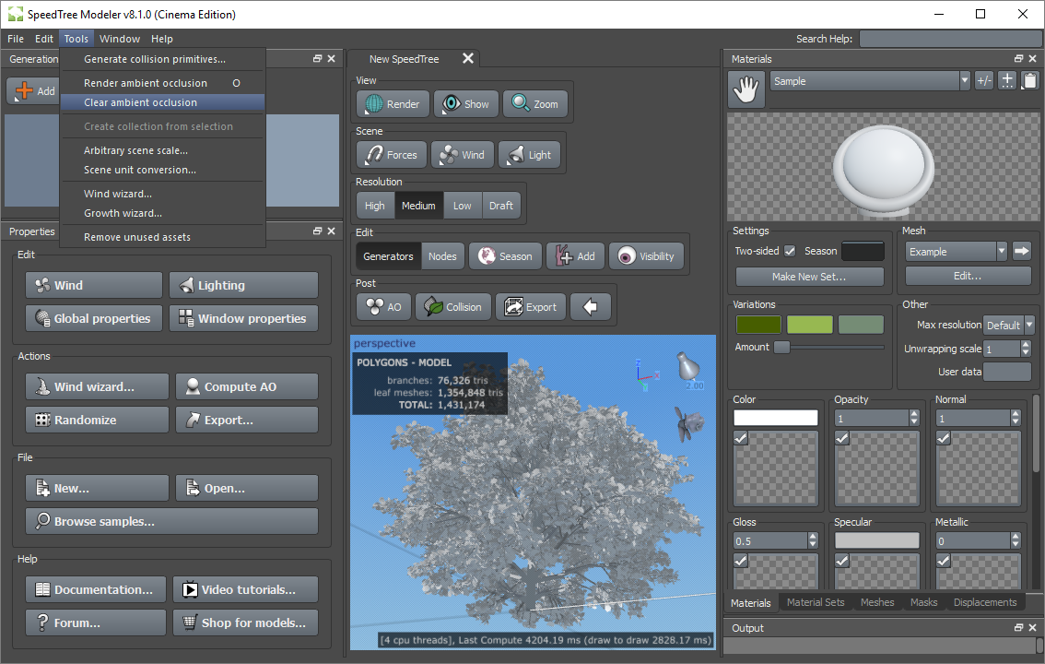Click the delete material trash icon

[x=1029, y=80]
